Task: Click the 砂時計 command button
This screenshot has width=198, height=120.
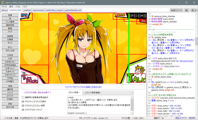Action: point(10,99)
